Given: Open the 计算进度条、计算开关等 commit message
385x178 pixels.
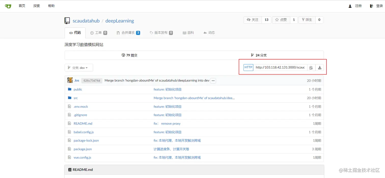Looking at the screenshot, I should click(171, 149).
